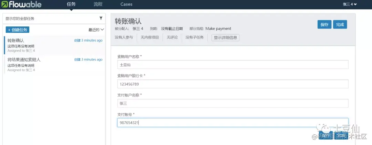Image resolution: width=372 pixels, height=145 pixels.
Task: Open the 无评论 section
Action: pos(172,37)
